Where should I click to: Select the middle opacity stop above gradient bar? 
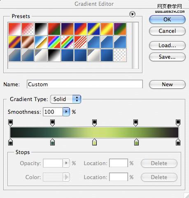94,123
